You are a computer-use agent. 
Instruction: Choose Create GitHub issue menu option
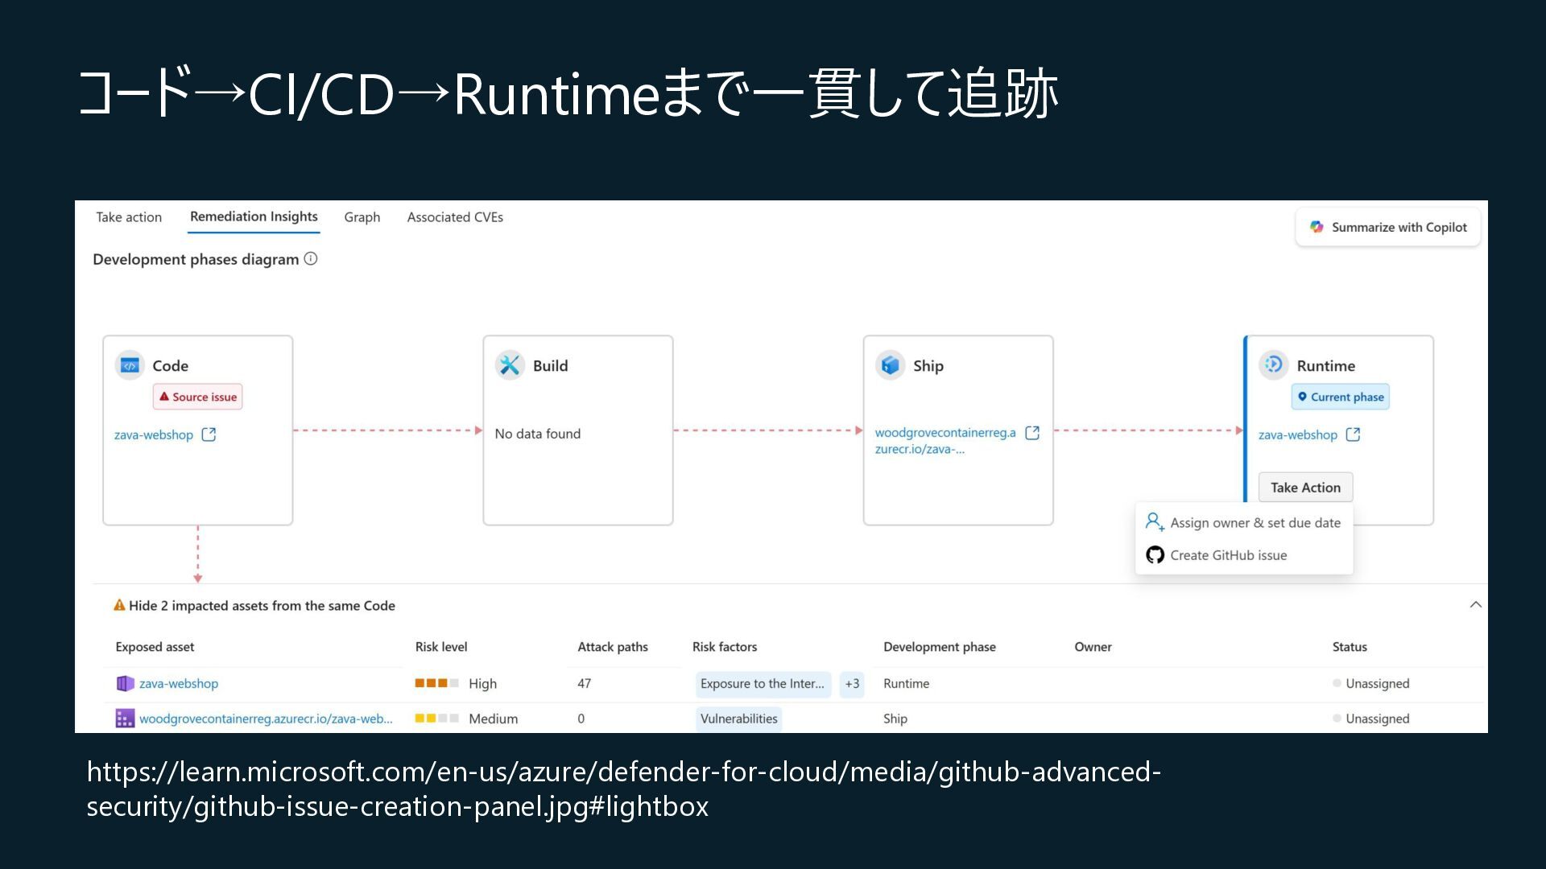tap(1228, 555)
